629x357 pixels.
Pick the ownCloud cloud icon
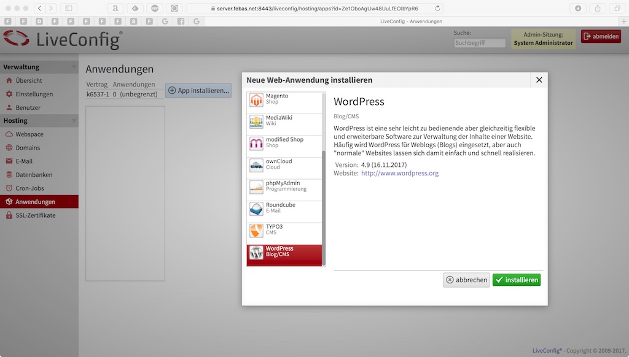pos(256,166)
